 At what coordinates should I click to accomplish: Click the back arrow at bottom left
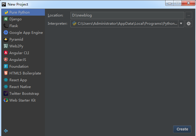pos(6,131)
